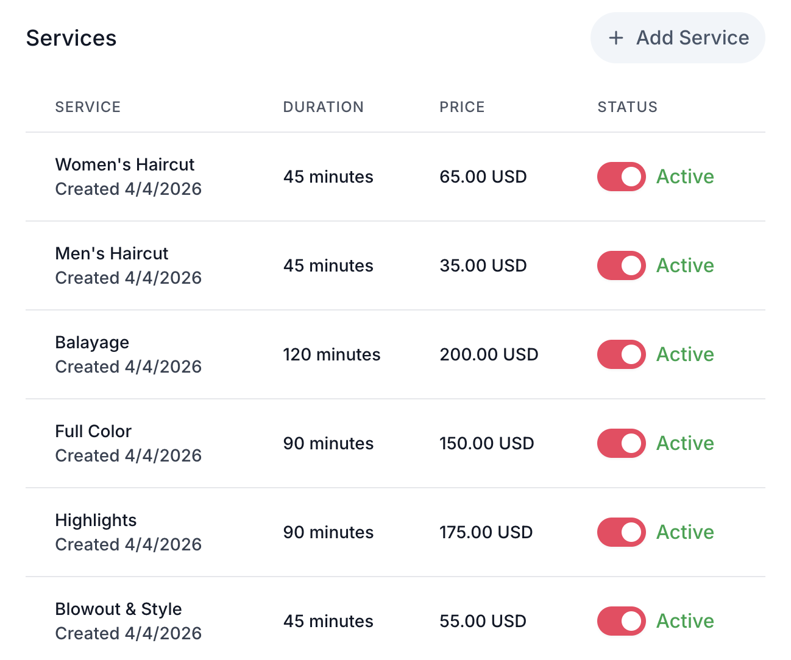This screenshot has height=660, width=791.
Task: Click the Created date under Full Color
Action: coord(129,455)
